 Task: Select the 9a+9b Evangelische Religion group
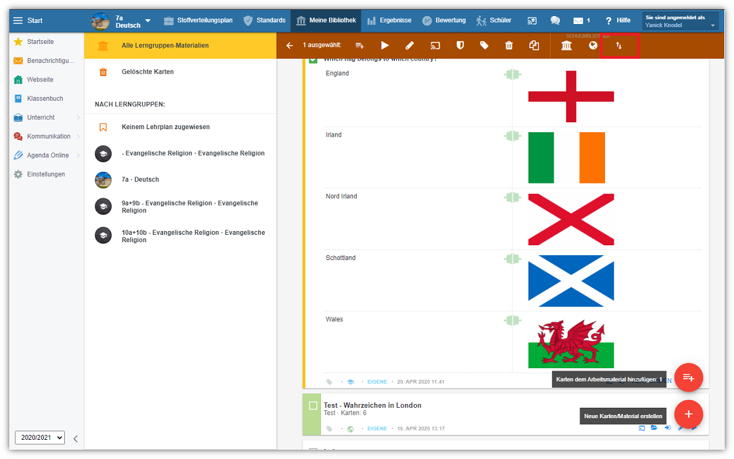(x=180, y=206)
